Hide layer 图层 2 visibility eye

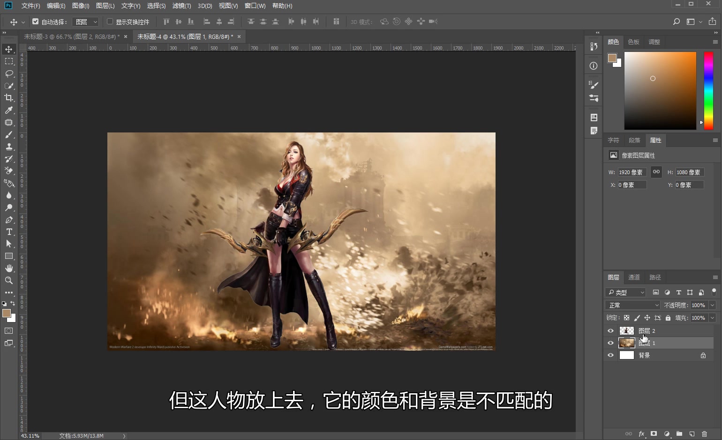coord(610,331)
